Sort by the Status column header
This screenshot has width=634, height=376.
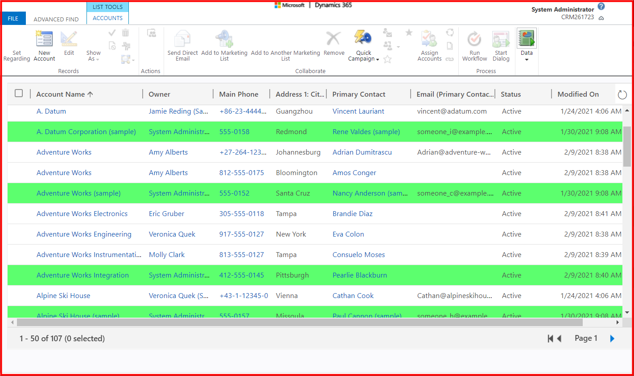[x=510, y=94]
